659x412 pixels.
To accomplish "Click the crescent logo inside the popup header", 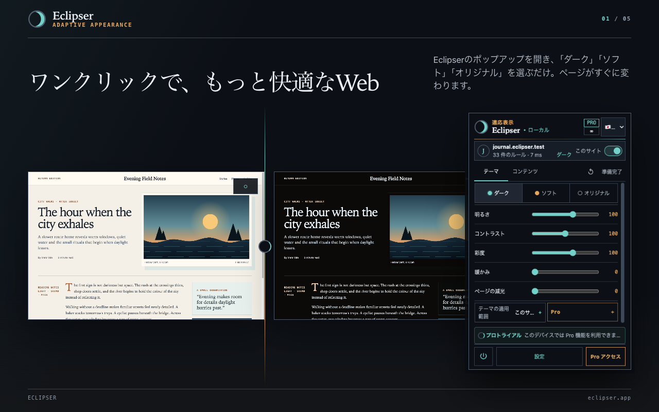I will coord(481,127).
